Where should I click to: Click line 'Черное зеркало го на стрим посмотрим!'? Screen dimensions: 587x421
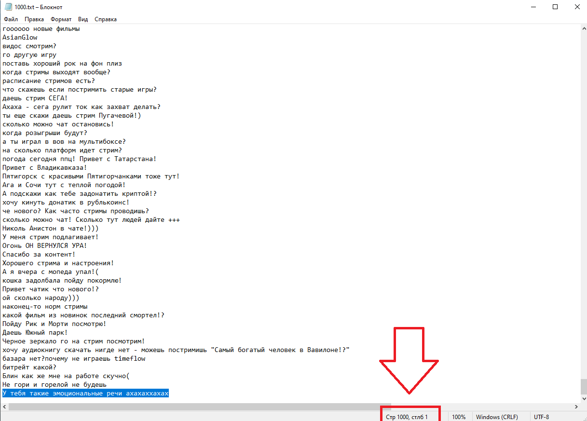pyautogui.click(x=74, y=341)
